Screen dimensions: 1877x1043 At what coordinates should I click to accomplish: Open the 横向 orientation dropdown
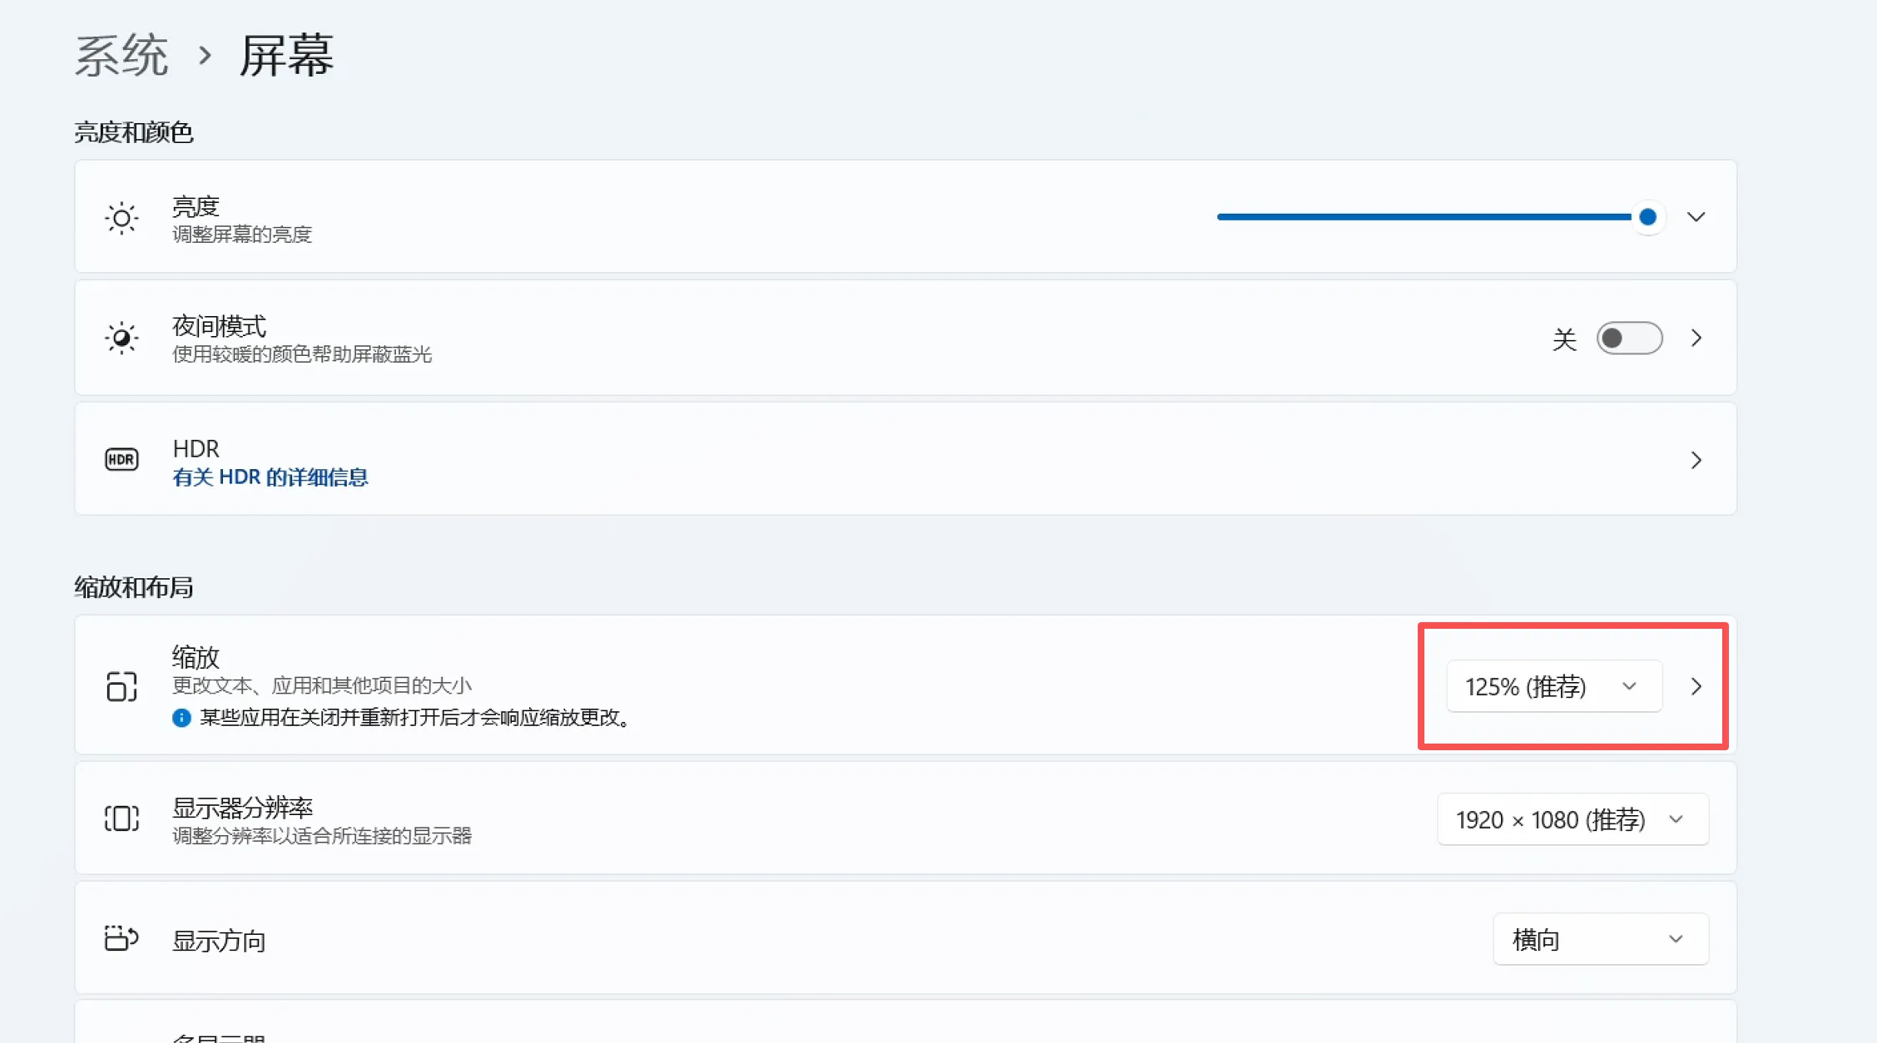[1600, 940]
